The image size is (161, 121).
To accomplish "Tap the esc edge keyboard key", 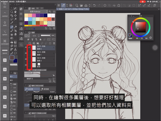I will coord(5,5).
